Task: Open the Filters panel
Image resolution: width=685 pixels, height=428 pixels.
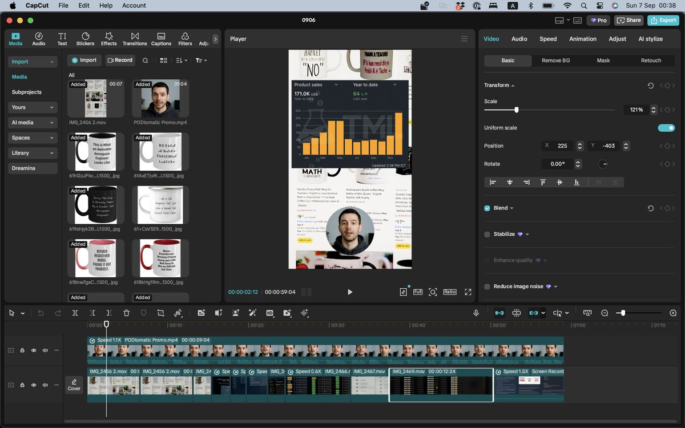Action: [x=185, y=39]
